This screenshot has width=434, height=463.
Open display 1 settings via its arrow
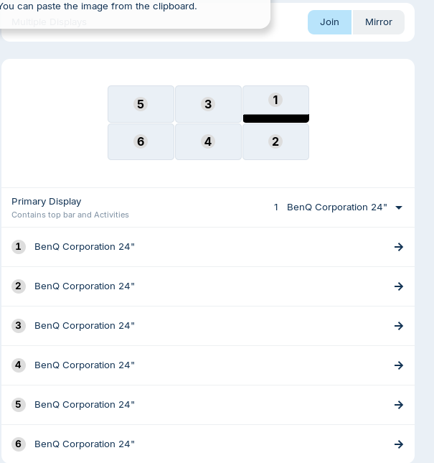tap(399, 247)
